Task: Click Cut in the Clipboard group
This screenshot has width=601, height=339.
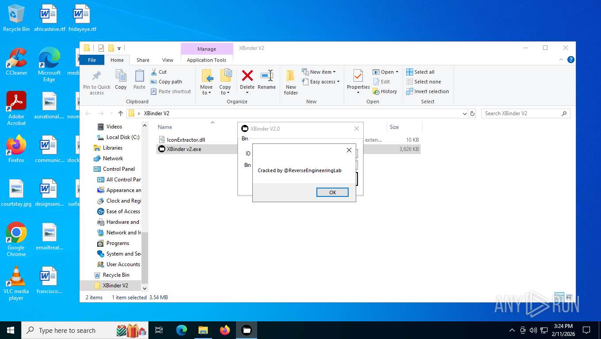Action: pyautogui.click(x=159, y=72)
